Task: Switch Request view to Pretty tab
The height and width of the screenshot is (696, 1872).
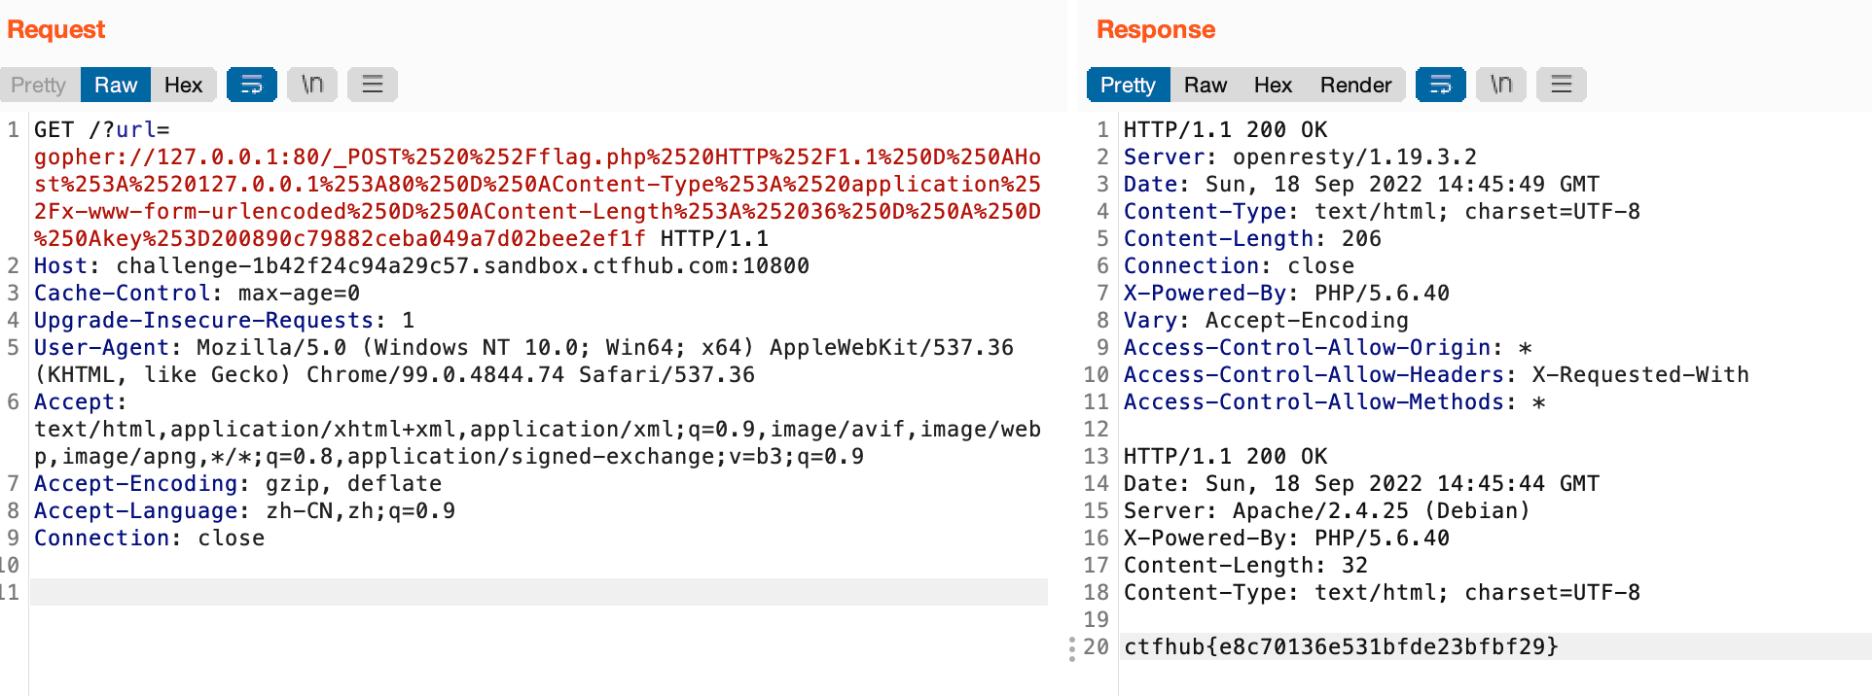Action: [x=39, y=85]
